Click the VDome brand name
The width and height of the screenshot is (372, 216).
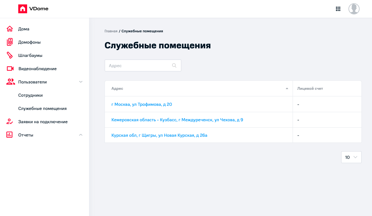tap(39, 9)
